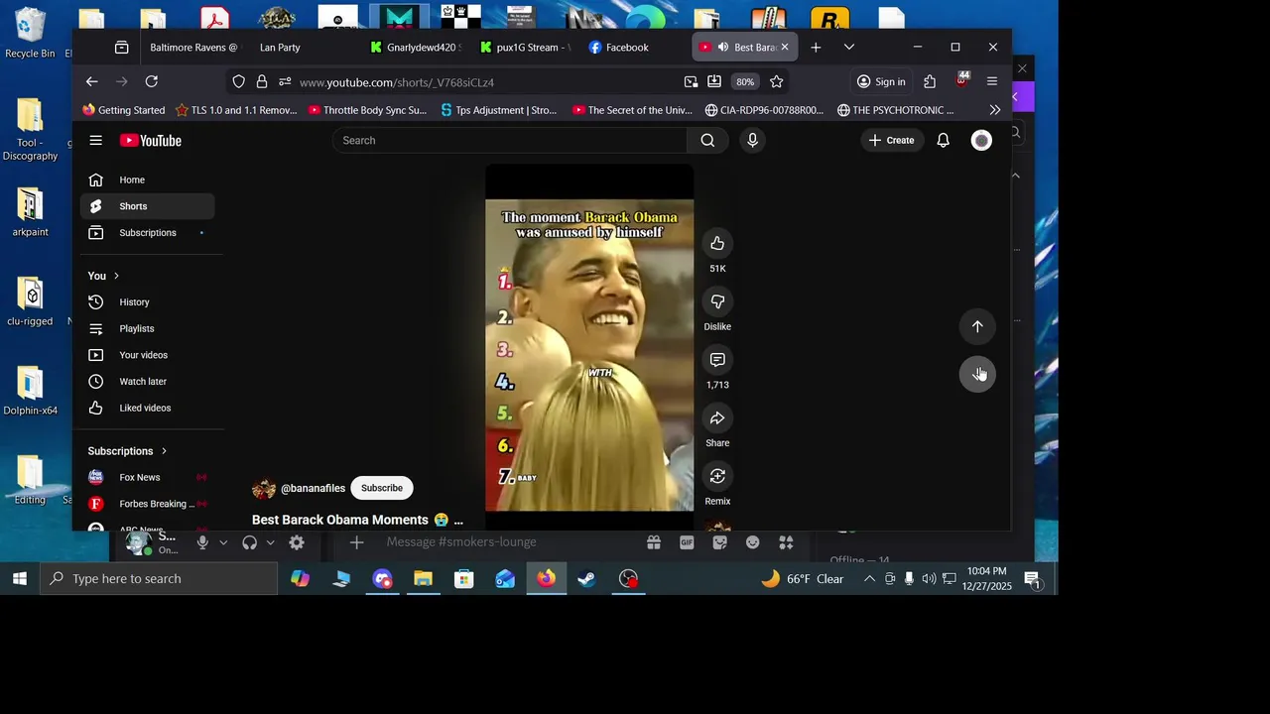Click Sign in Firefox account button
This screenshot has width=1270, height=714.
pyautogui.click(x=881, y=81)
